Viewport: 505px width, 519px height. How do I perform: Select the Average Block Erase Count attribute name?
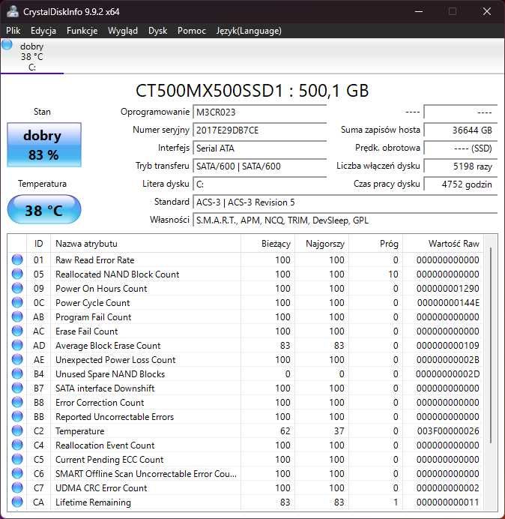point(108,346)
